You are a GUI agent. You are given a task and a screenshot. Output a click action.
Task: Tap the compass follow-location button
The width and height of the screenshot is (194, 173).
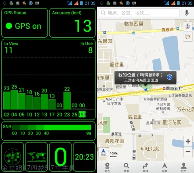pyautogui.click(x=103, y=152)
